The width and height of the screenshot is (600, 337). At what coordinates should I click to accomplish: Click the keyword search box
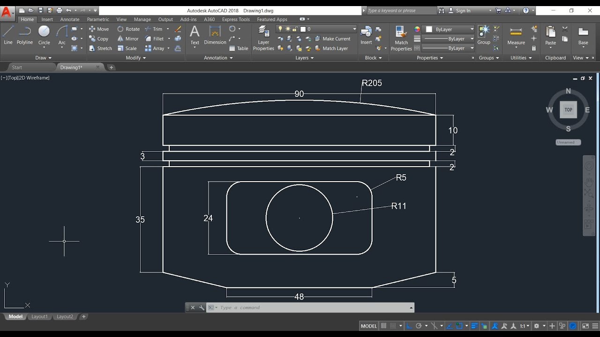pos(401,10)
